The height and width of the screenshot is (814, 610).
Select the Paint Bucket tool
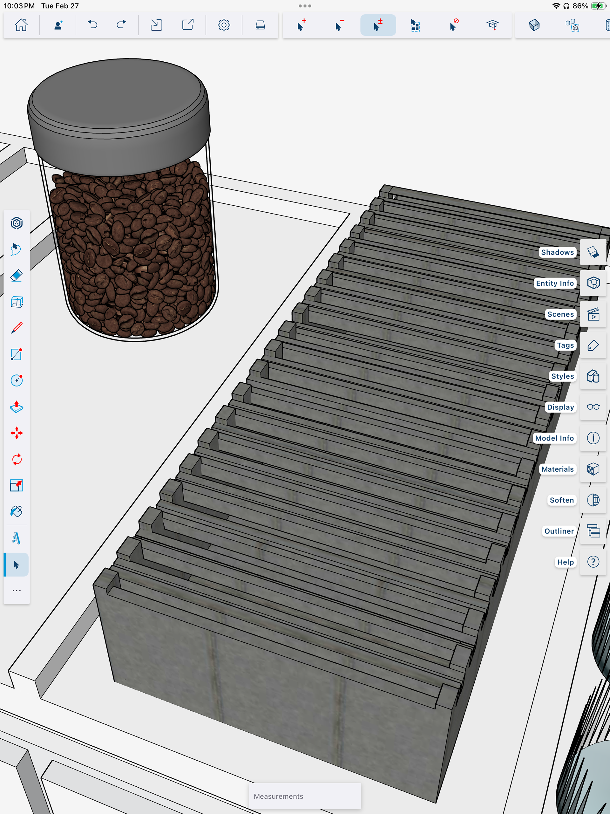click(17, 511)
